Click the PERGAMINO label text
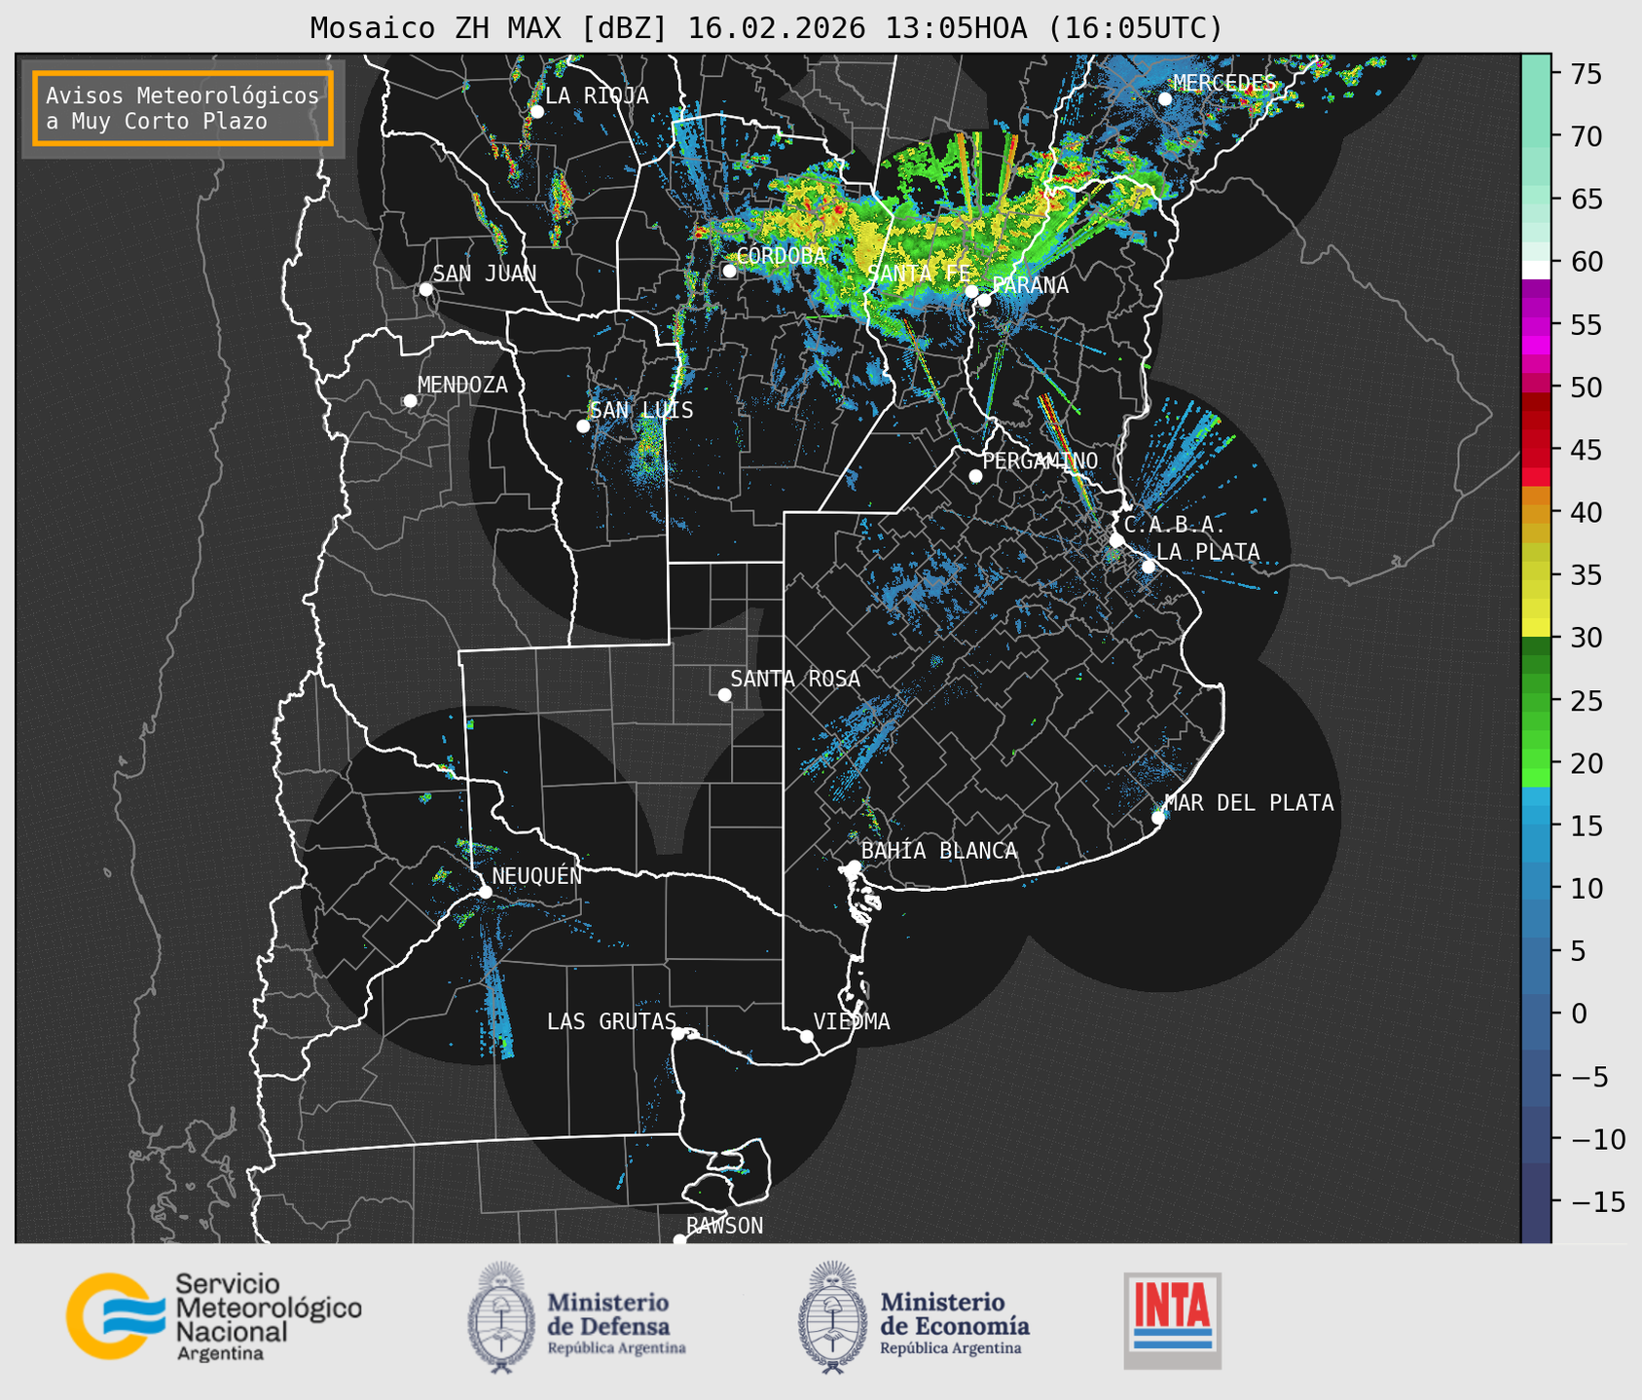 coord(1040,461)
